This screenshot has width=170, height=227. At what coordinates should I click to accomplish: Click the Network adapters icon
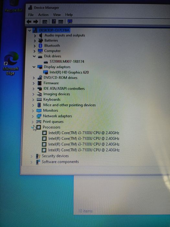[39, 116]
